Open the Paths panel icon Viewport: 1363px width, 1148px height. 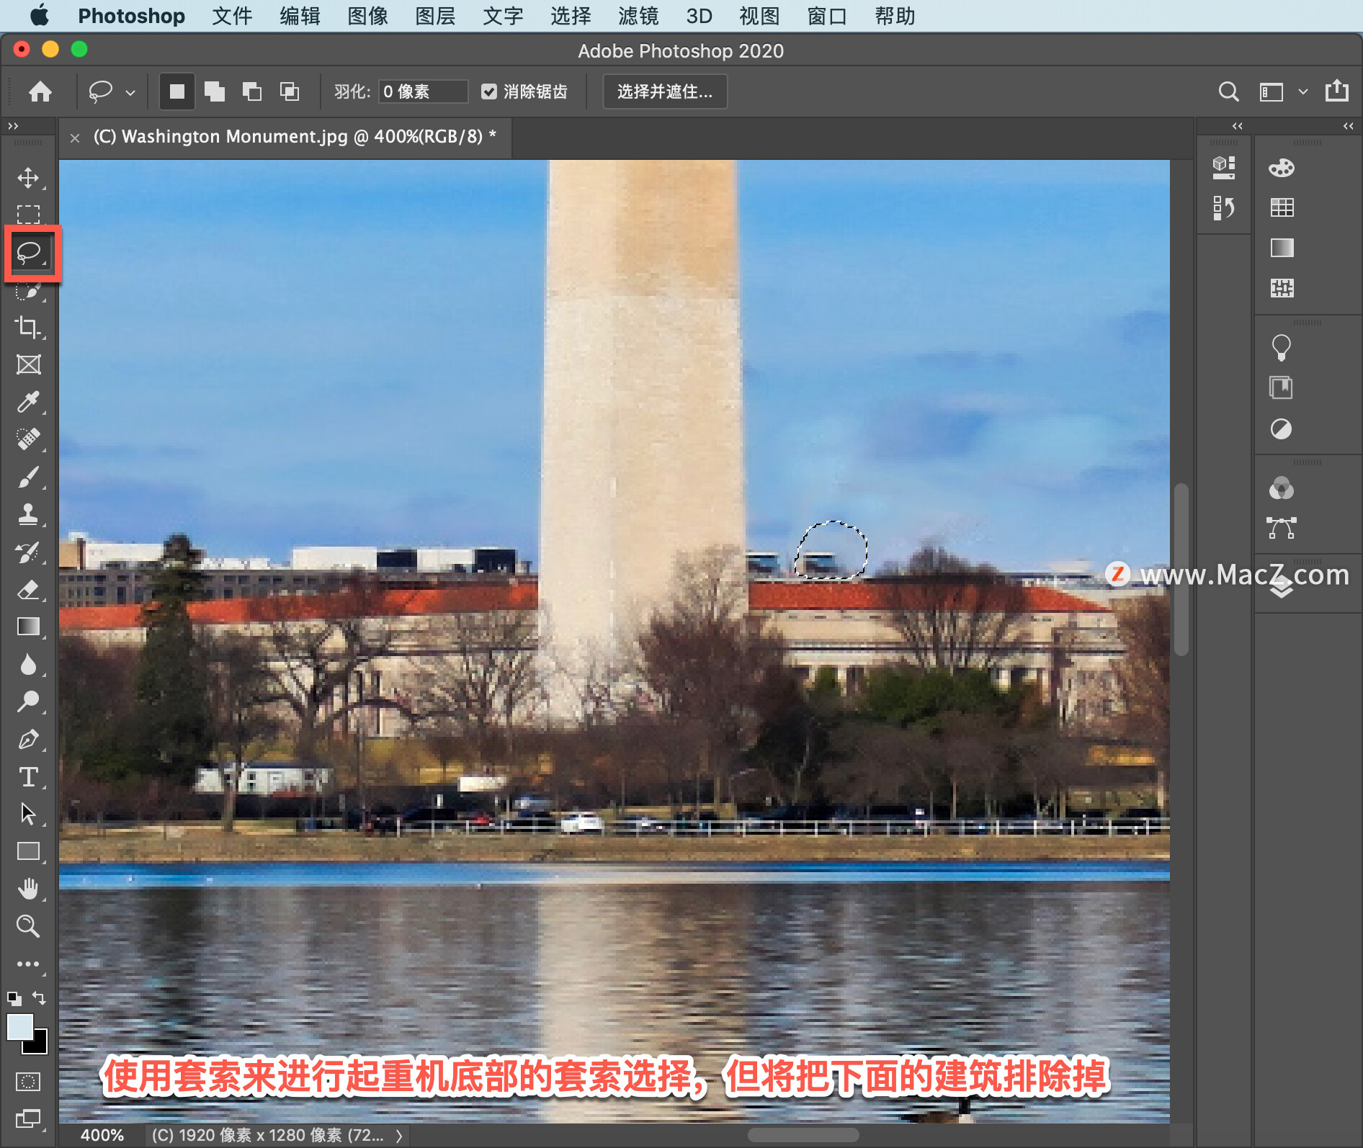1282,528
